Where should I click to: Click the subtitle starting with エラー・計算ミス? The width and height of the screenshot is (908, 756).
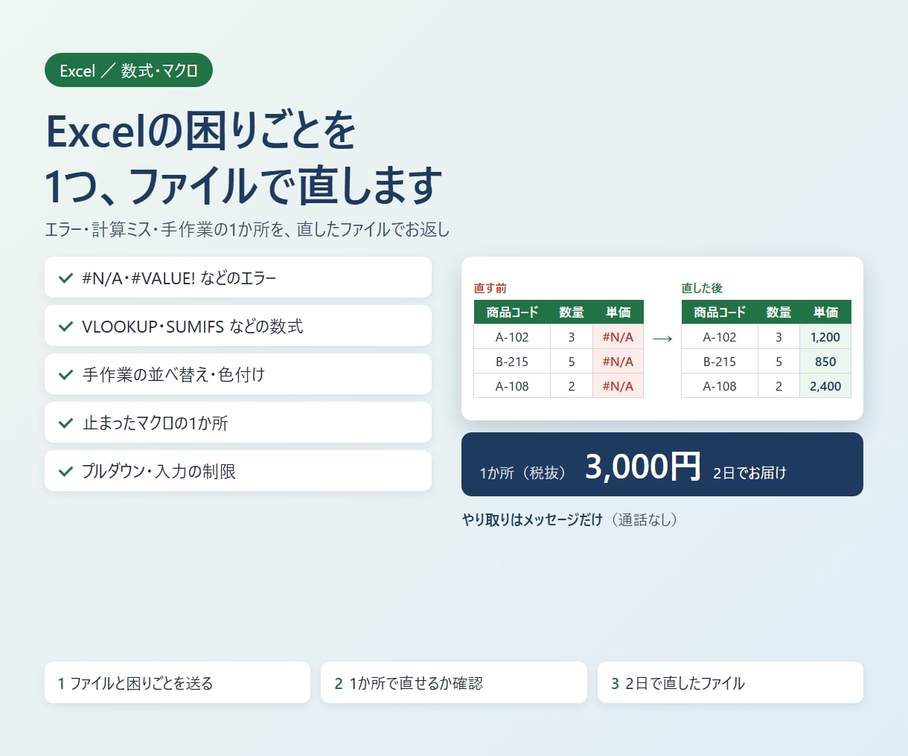coord(247,229)
